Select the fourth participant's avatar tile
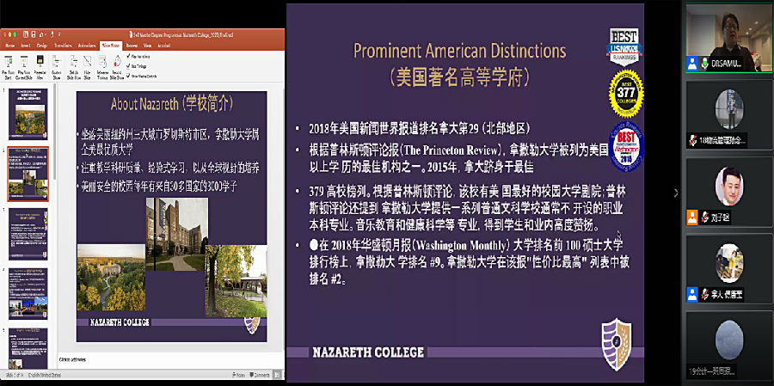 tap(729, 270)
